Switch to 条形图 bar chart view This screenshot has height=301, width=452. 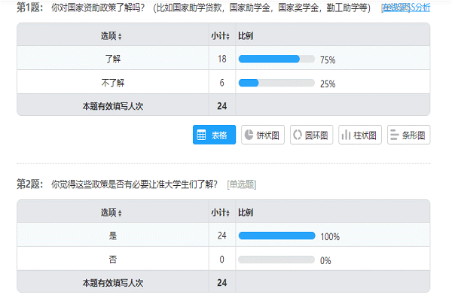[408, 135]
